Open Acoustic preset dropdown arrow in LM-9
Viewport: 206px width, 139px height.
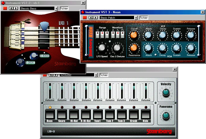coord(96,75)
